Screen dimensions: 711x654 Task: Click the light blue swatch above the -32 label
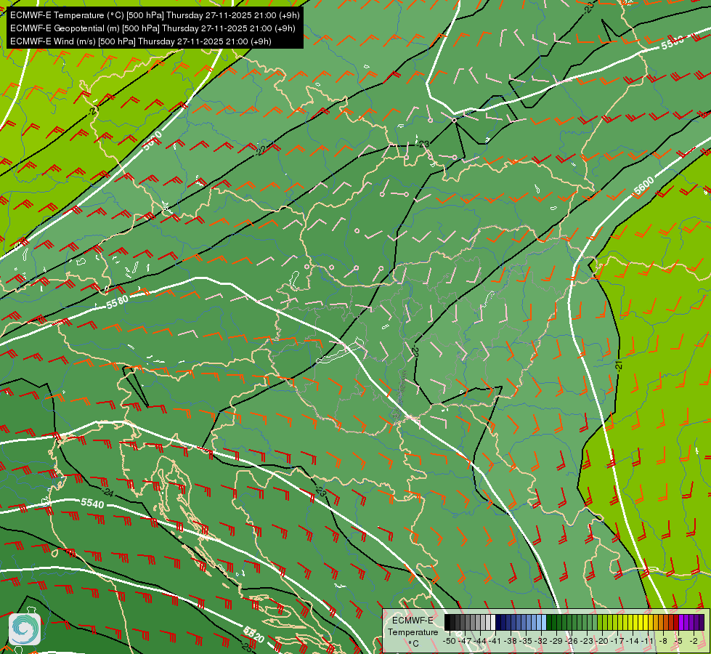tap(544, 622)
